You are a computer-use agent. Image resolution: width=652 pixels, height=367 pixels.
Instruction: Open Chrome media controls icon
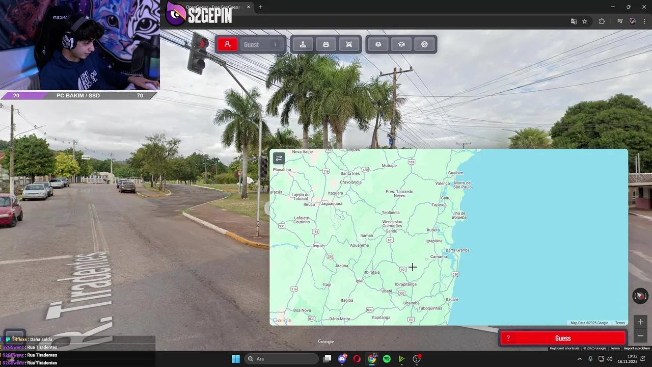click(x=620, y=21)
